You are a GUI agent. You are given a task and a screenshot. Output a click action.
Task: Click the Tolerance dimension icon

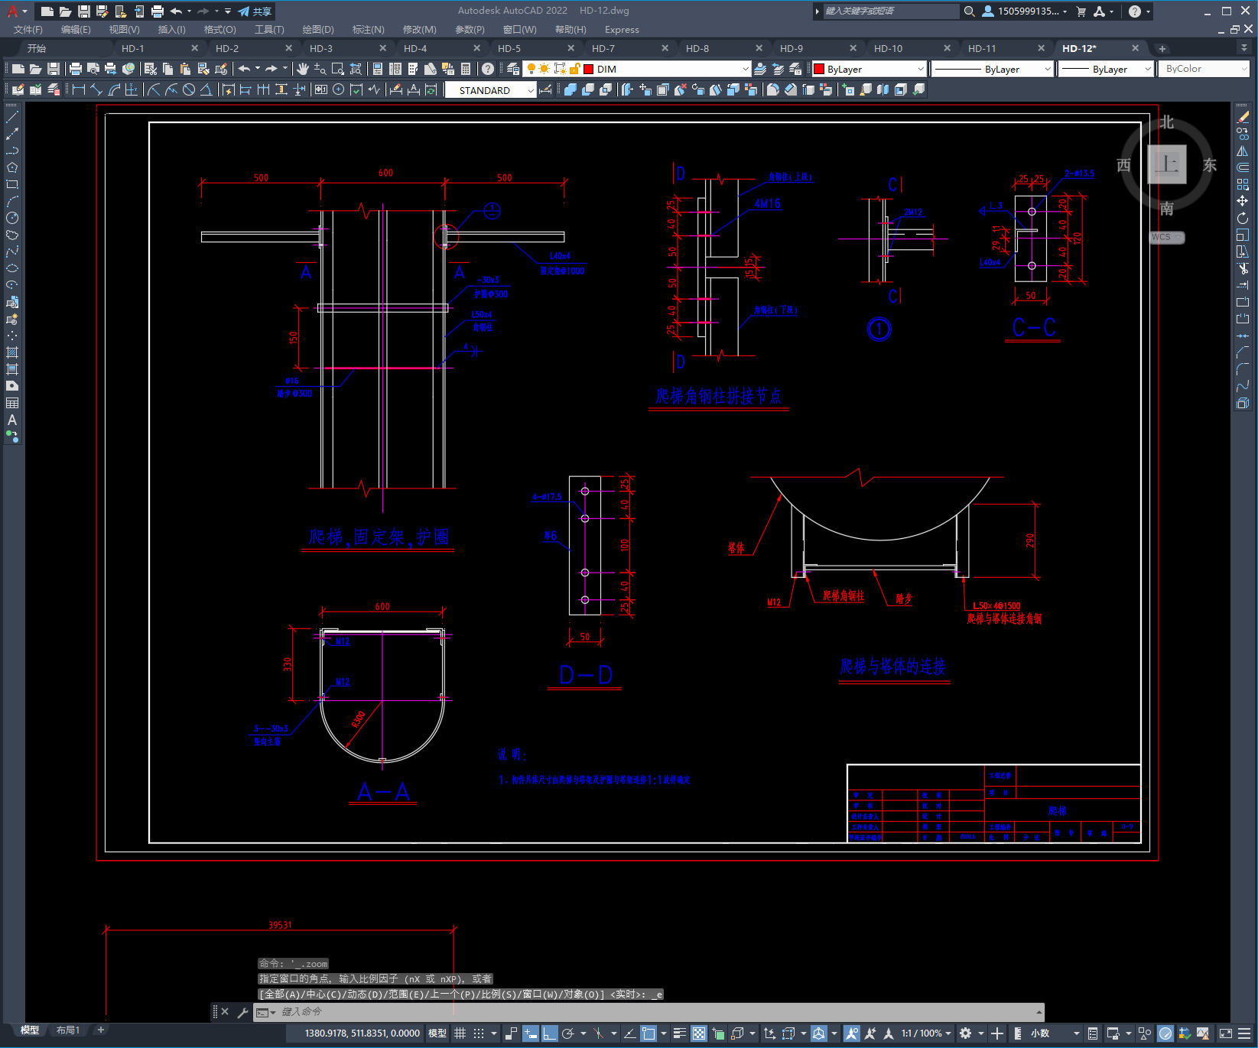(320, 89)
